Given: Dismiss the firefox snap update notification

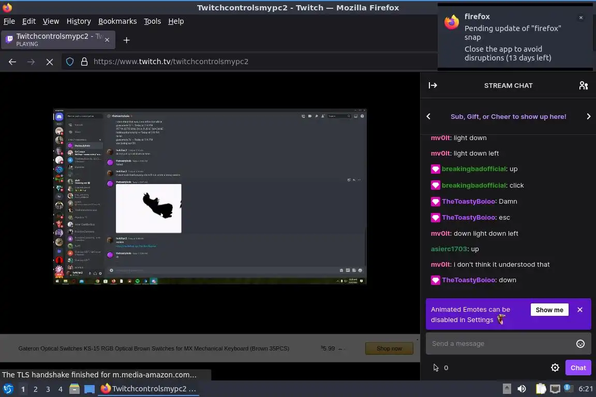Looking at the screenshot, I should click(581, 18).
